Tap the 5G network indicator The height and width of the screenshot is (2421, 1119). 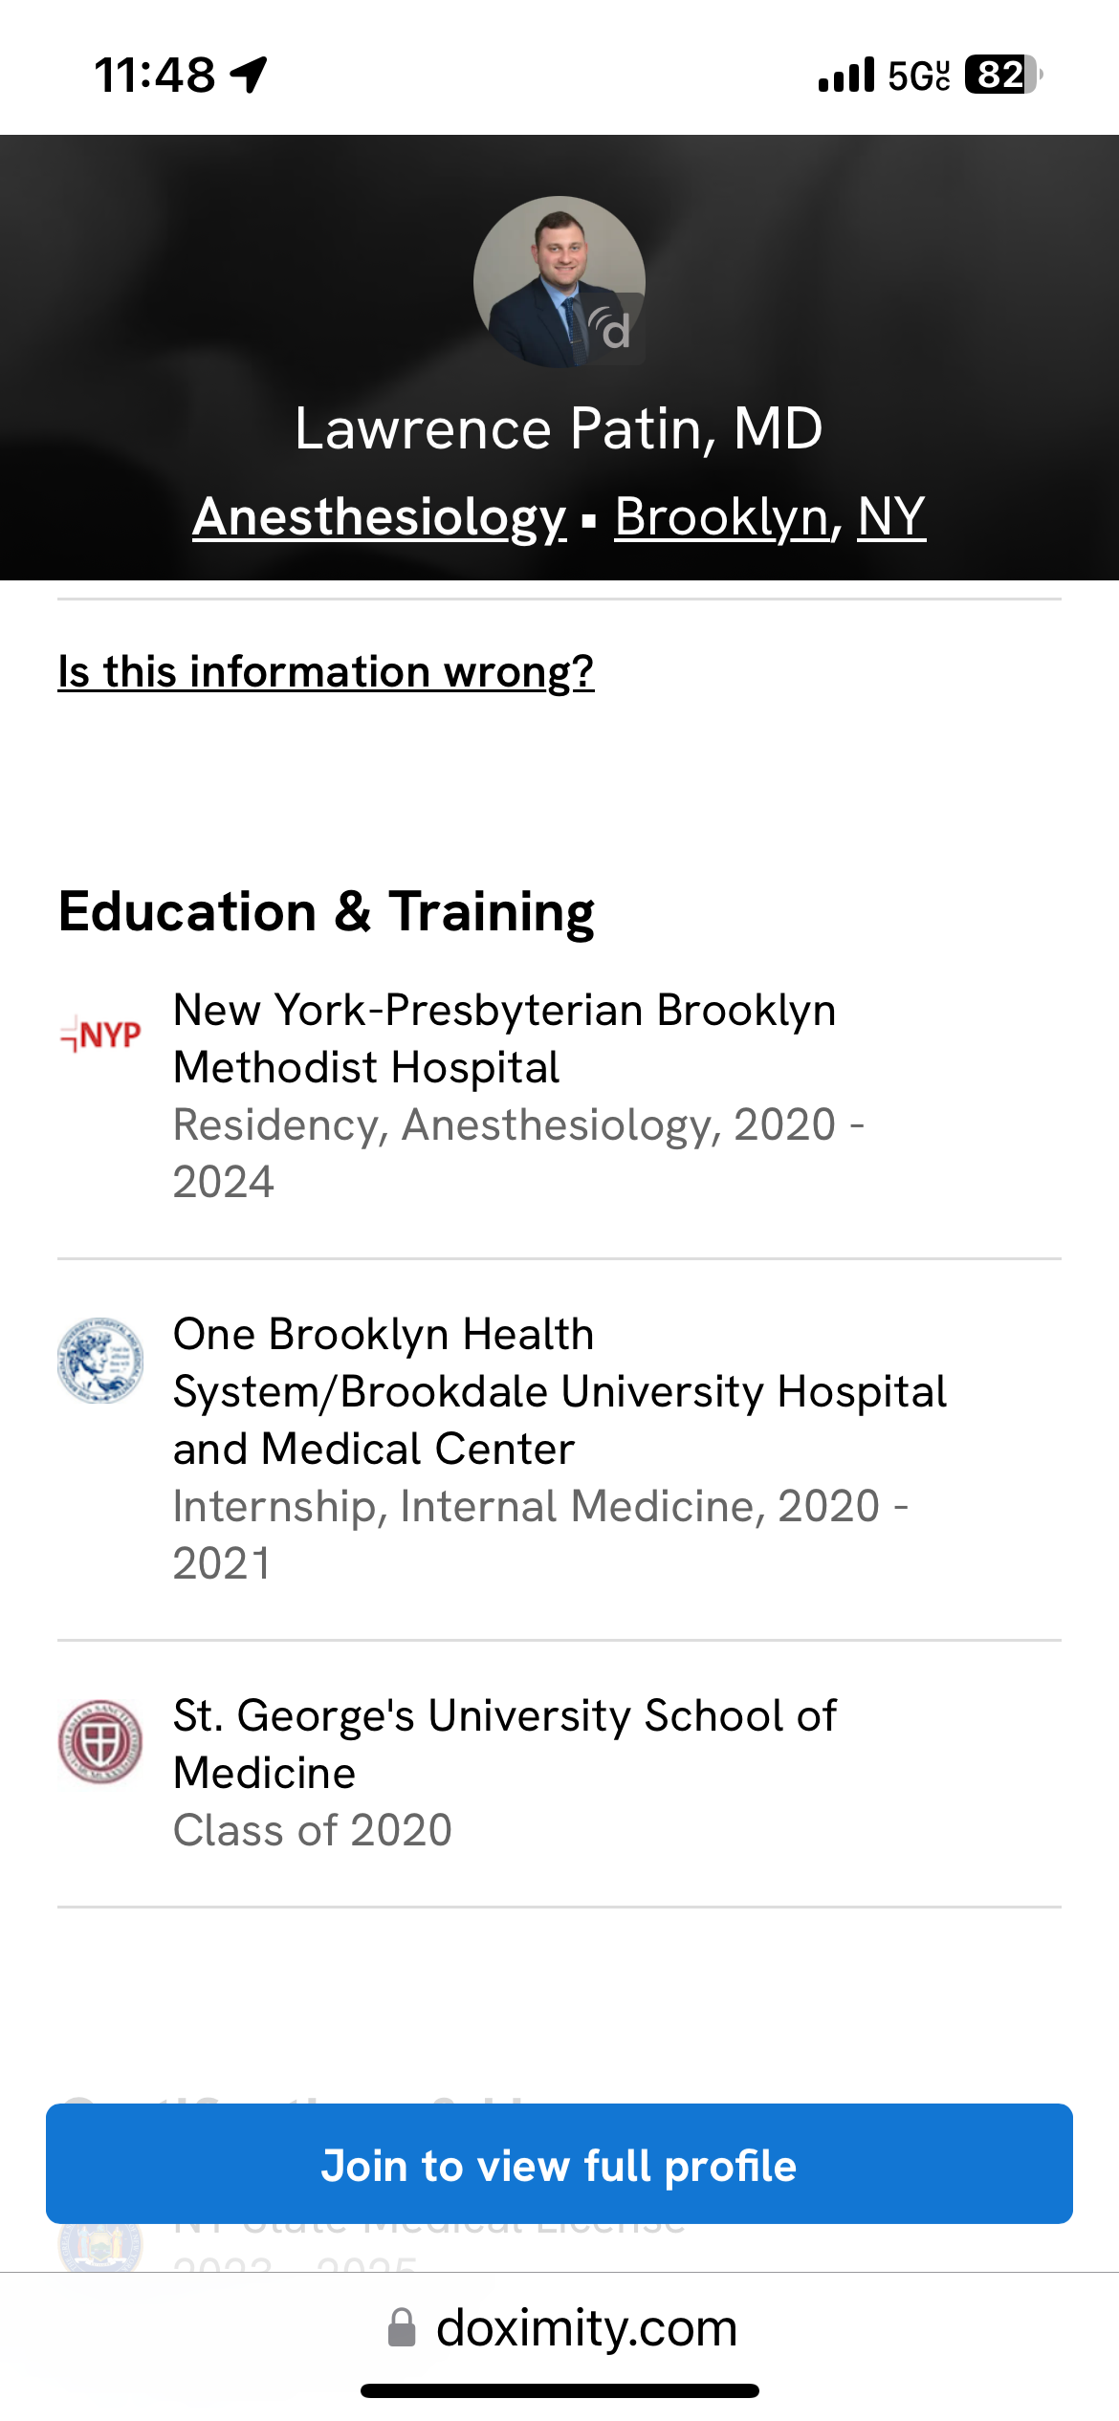point(919,75)
